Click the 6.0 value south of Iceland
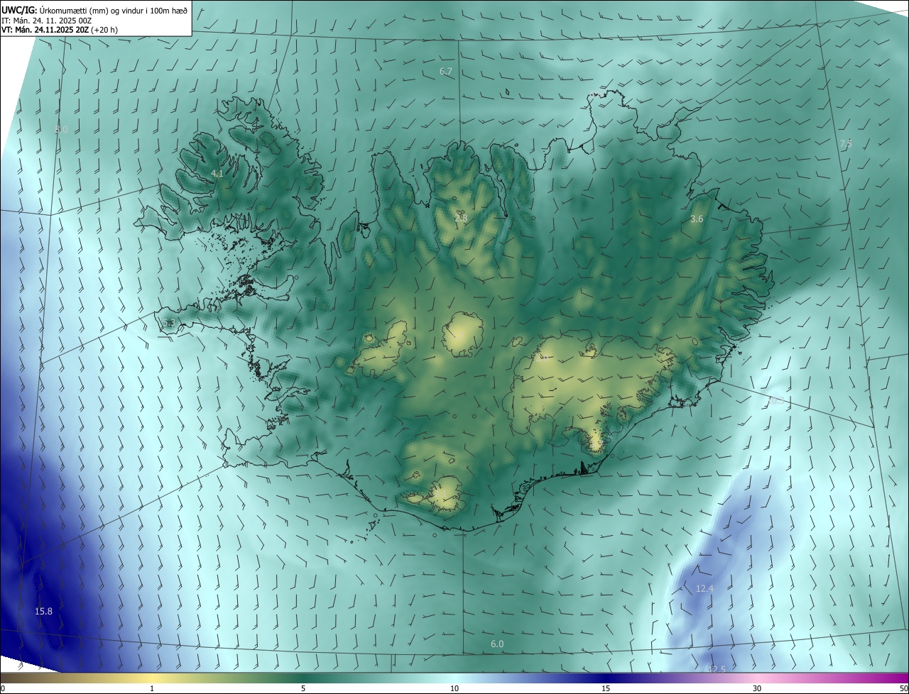Image resolution: width=909 pixels, height=694 pixels. pos(497,644)
